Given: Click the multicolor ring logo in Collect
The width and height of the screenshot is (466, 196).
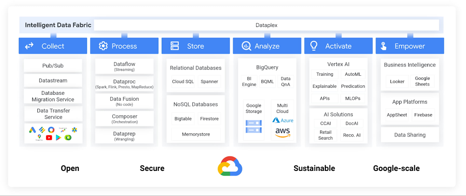Looking at the screenshot, I should 51,130.
